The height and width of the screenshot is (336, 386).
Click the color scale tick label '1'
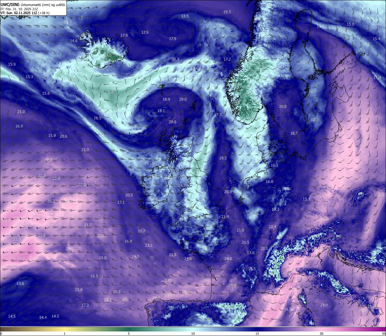65,334
